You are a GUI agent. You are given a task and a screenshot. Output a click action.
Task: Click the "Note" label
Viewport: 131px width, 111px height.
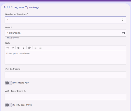(x=8, y=43)
